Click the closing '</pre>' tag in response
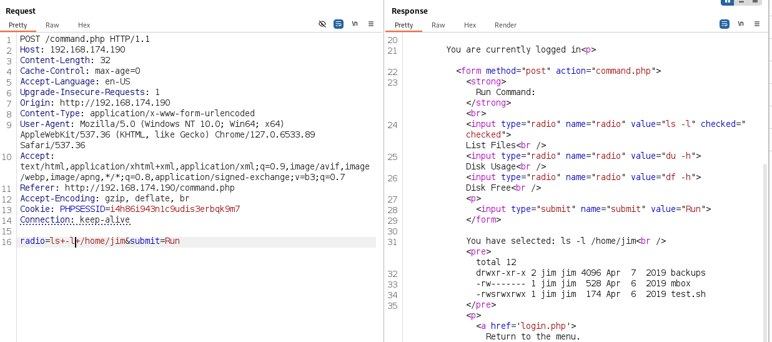The height and width of the screenshot is (342, 772). 481,304
